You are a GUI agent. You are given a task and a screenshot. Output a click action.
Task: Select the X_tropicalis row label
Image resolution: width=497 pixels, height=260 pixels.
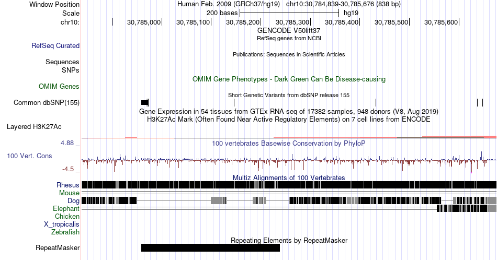62,224
